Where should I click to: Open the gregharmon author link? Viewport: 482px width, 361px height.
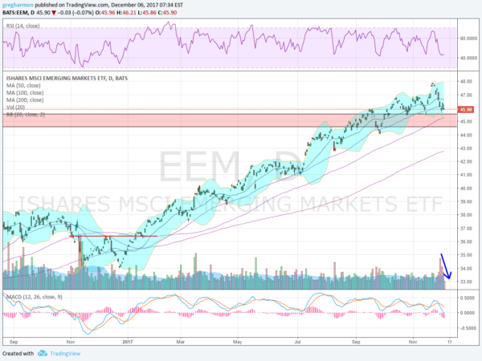(18, 6)
